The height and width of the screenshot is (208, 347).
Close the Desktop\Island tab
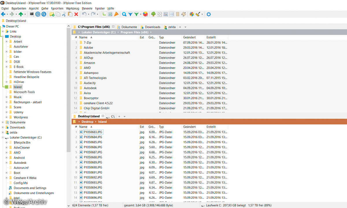(x=103, y=116)
